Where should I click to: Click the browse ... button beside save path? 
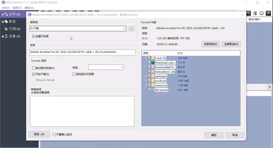[x=132, y=29]
